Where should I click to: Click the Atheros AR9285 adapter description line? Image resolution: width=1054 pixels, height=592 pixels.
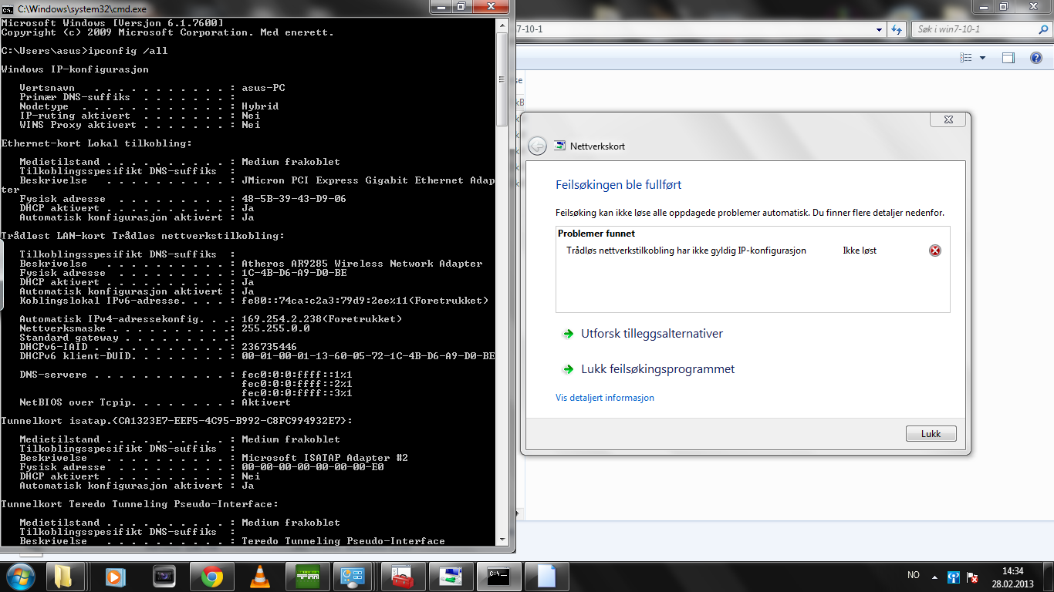click(x=251, y=264)
